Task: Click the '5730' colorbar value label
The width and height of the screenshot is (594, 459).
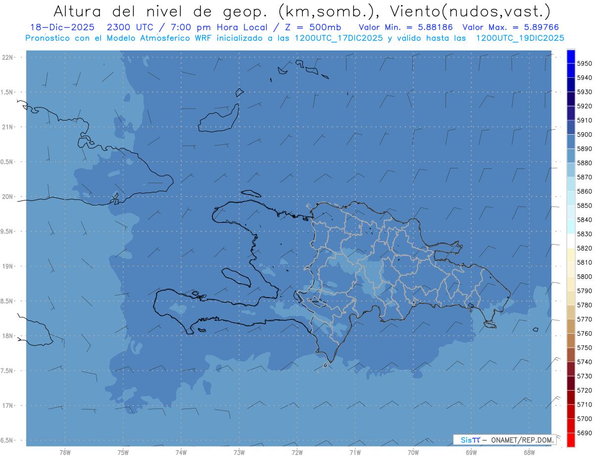Action: pos(584,376)
